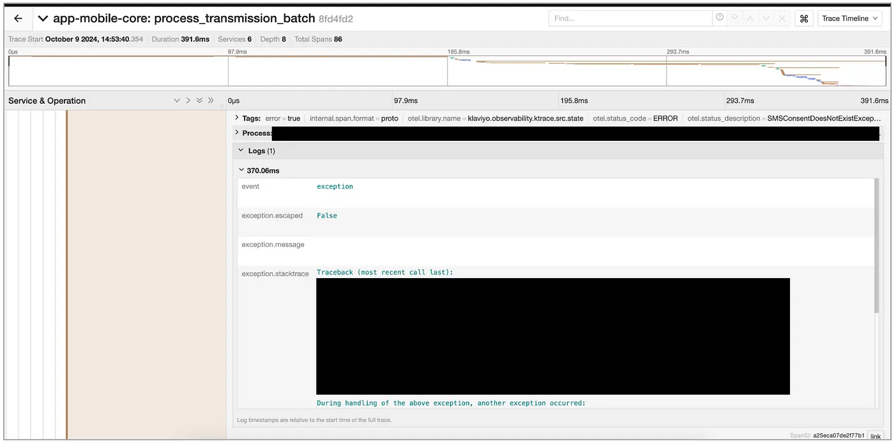Click the trace minimap overview graph
This screenshot has height=444, width=894.
[447, 70]
